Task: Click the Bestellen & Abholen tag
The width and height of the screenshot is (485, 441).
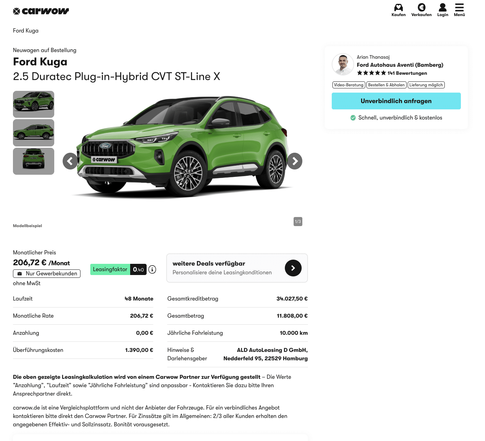Action: coord(386,85)
